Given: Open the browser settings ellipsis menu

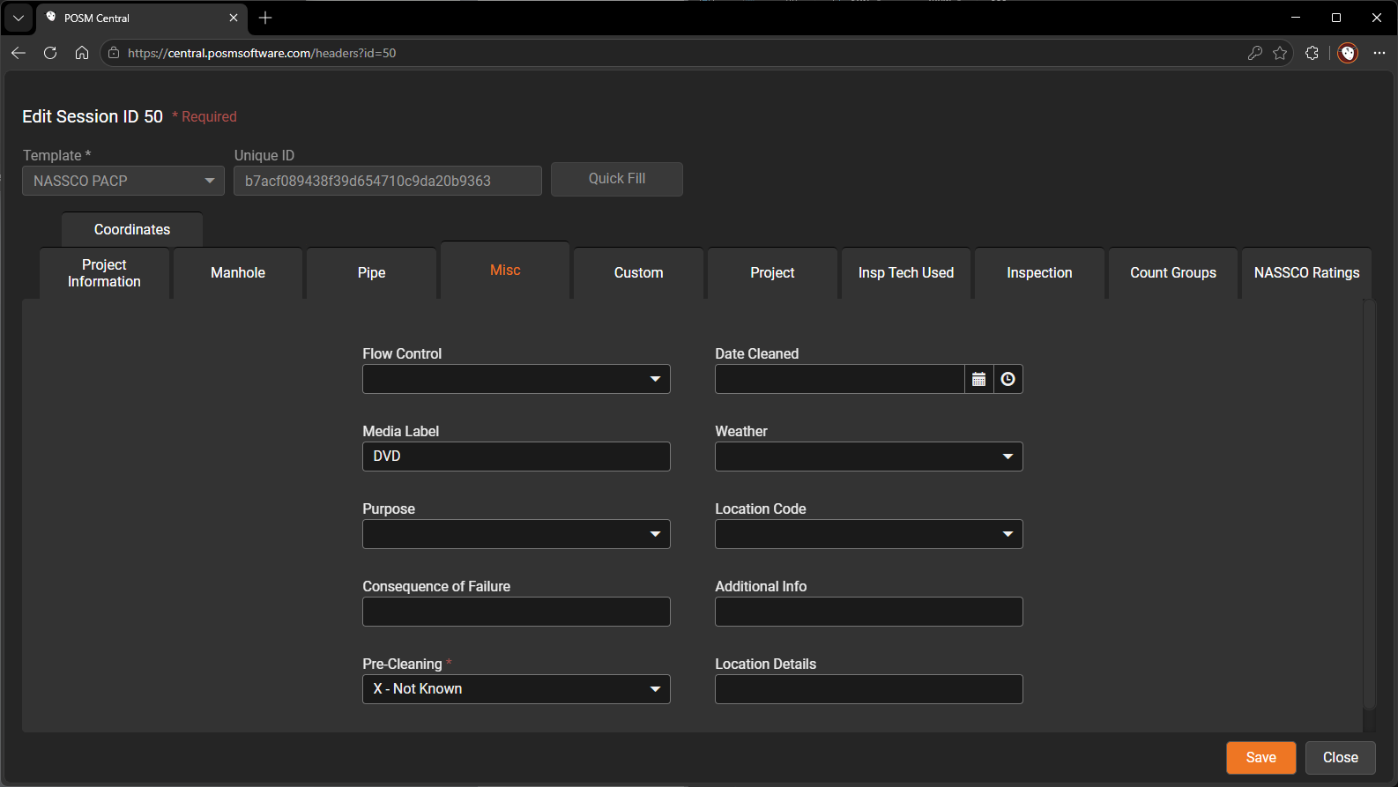Looking at the screenshot, I should tap(1379, 53).
